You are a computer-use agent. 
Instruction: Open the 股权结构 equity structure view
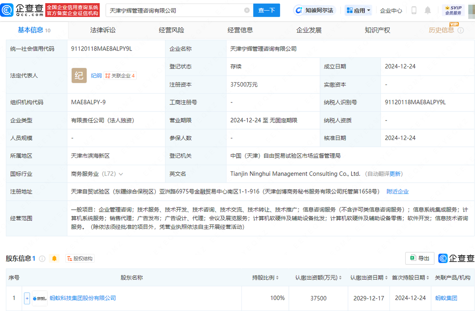coord(80,258)
